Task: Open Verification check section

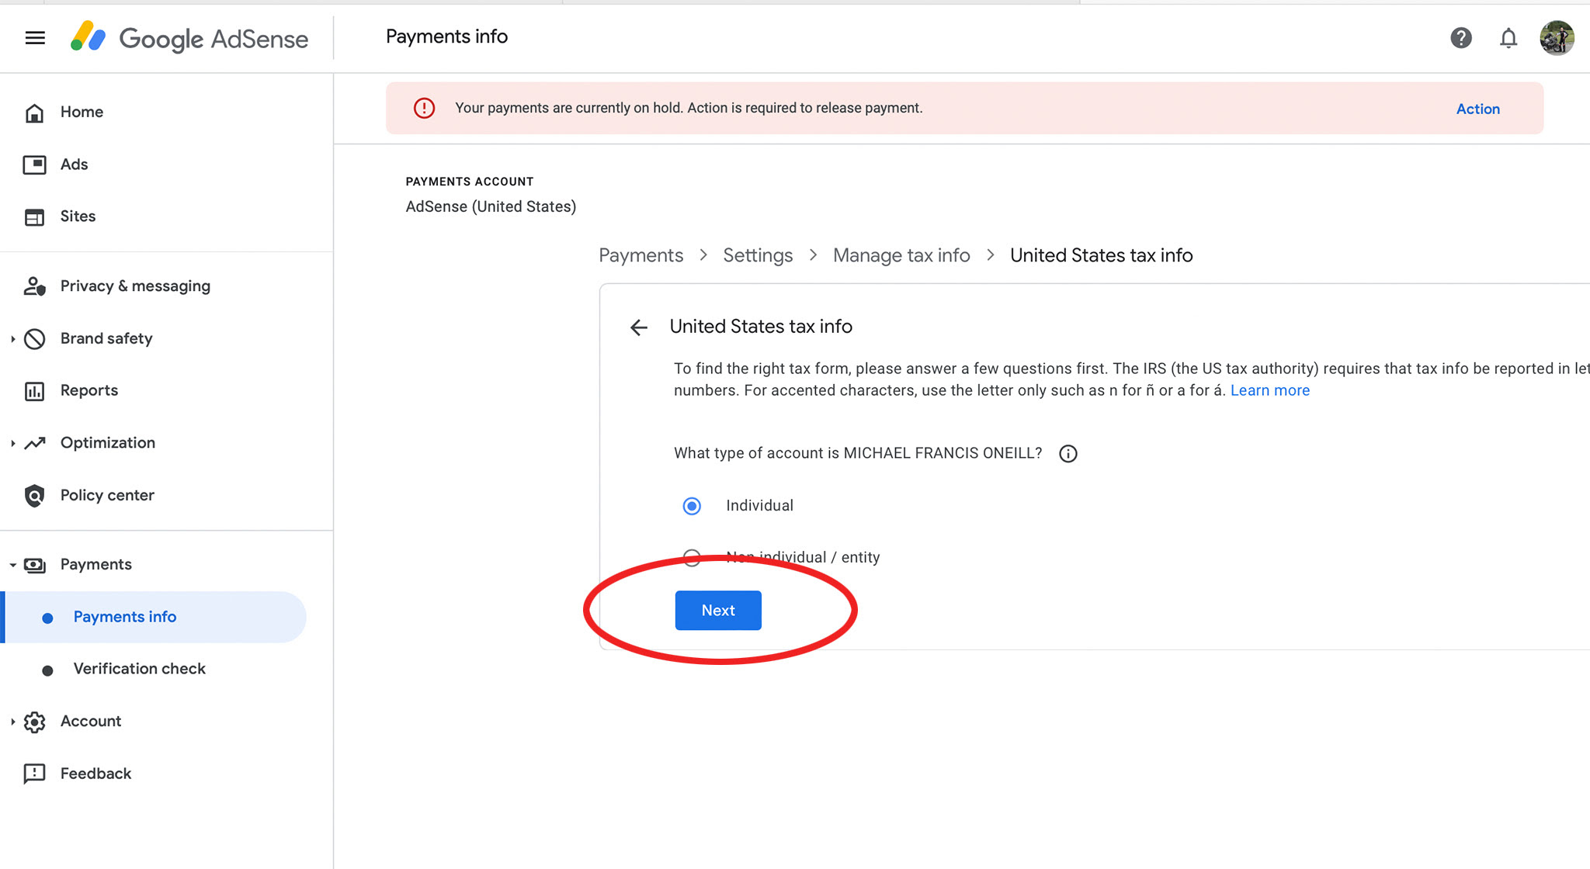Action: click(139, 669)
